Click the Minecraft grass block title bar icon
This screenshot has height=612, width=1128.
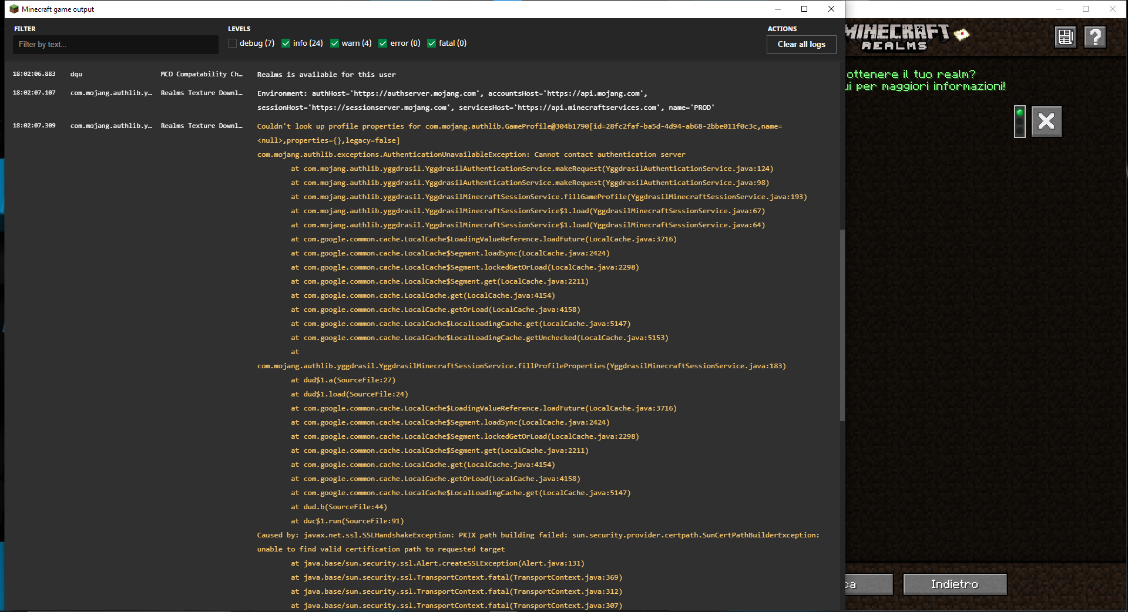coord(14,9)
